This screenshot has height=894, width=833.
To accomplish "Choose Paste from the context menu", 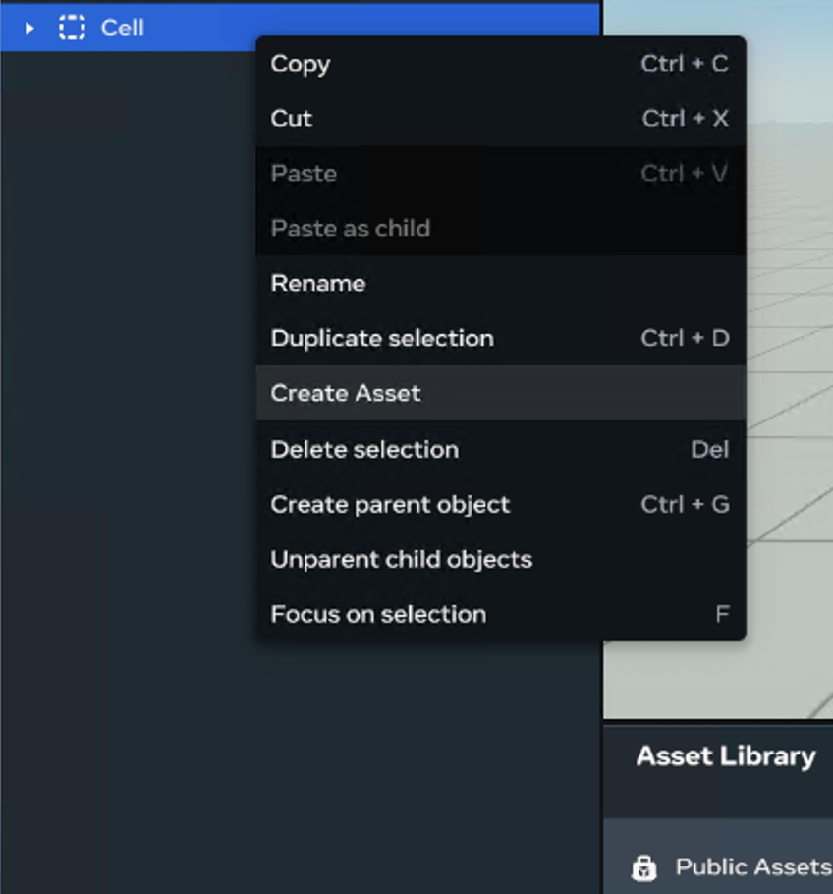I will click(x=303, y=173).
